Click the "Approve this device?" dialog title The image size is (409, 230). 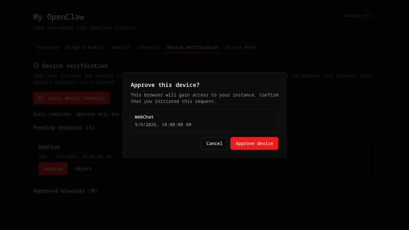165,85
